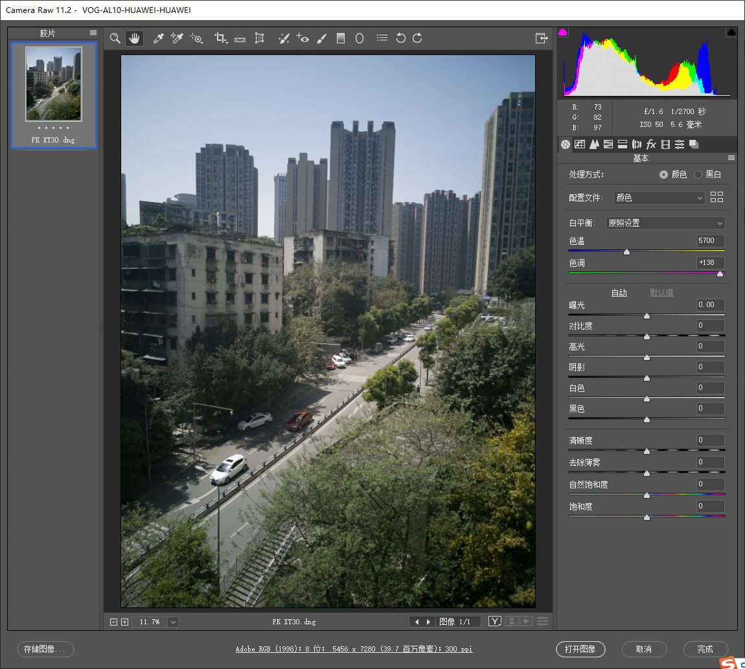Toggle the shadow clipping warning in histogram

click(x=563, y=32)
